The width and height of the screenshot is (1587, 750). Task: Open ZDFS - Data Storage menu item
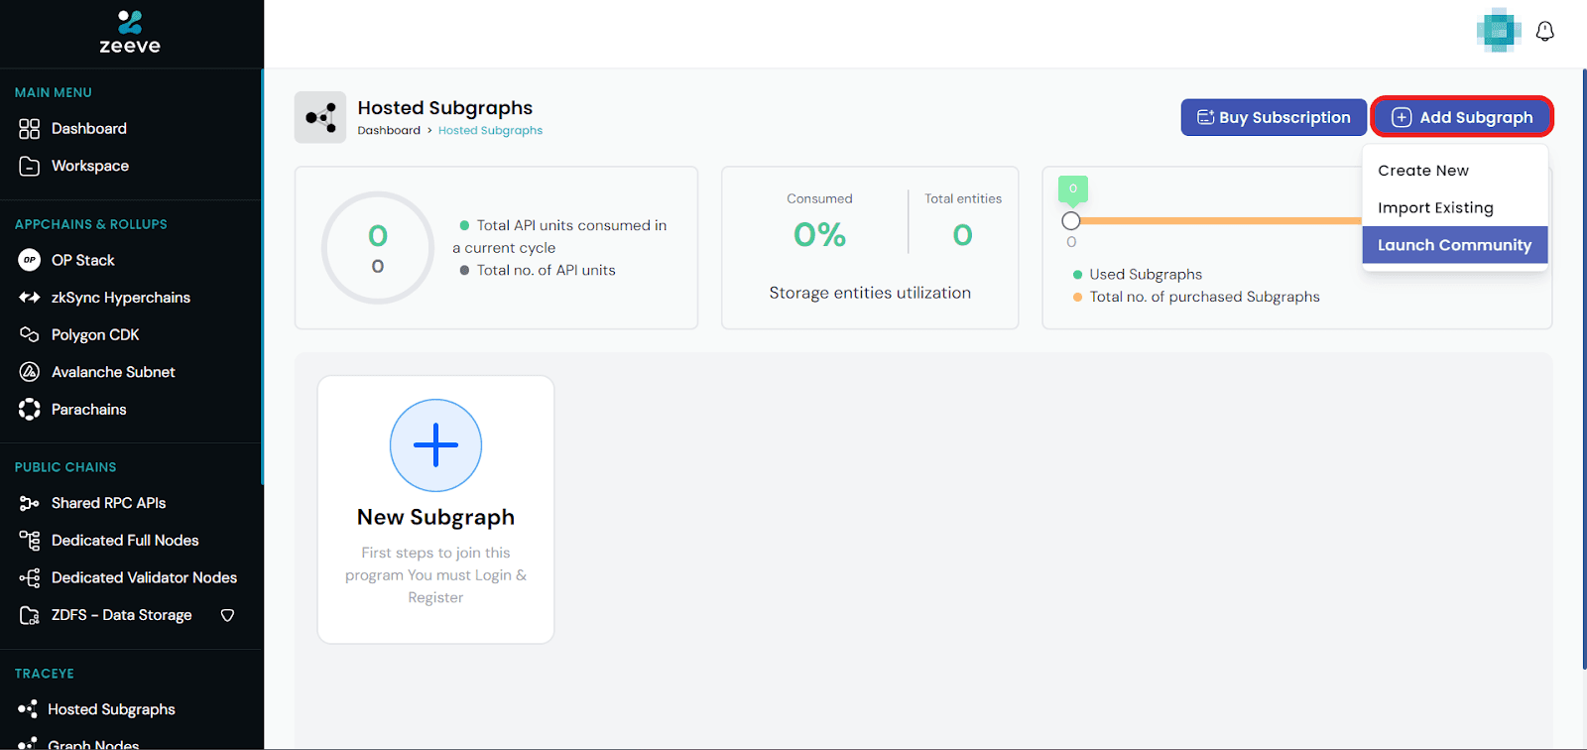[122, 615]
